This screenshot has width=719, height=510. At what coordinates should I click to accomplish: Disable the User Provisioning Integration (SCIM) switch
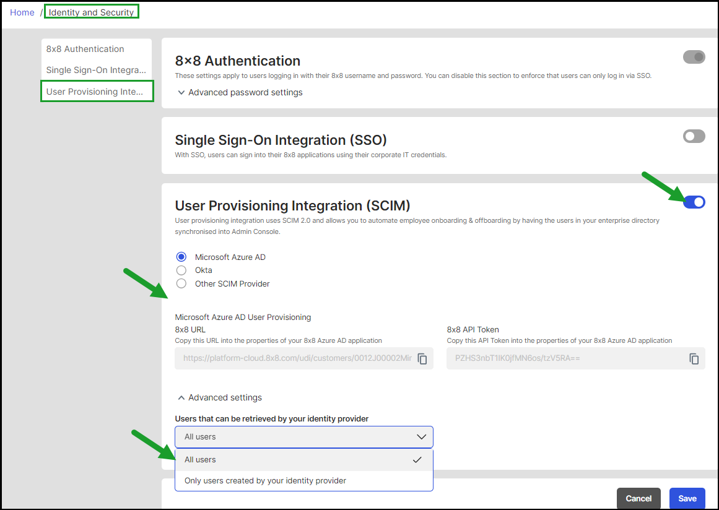pyautogui.click(x=694, y=202)
